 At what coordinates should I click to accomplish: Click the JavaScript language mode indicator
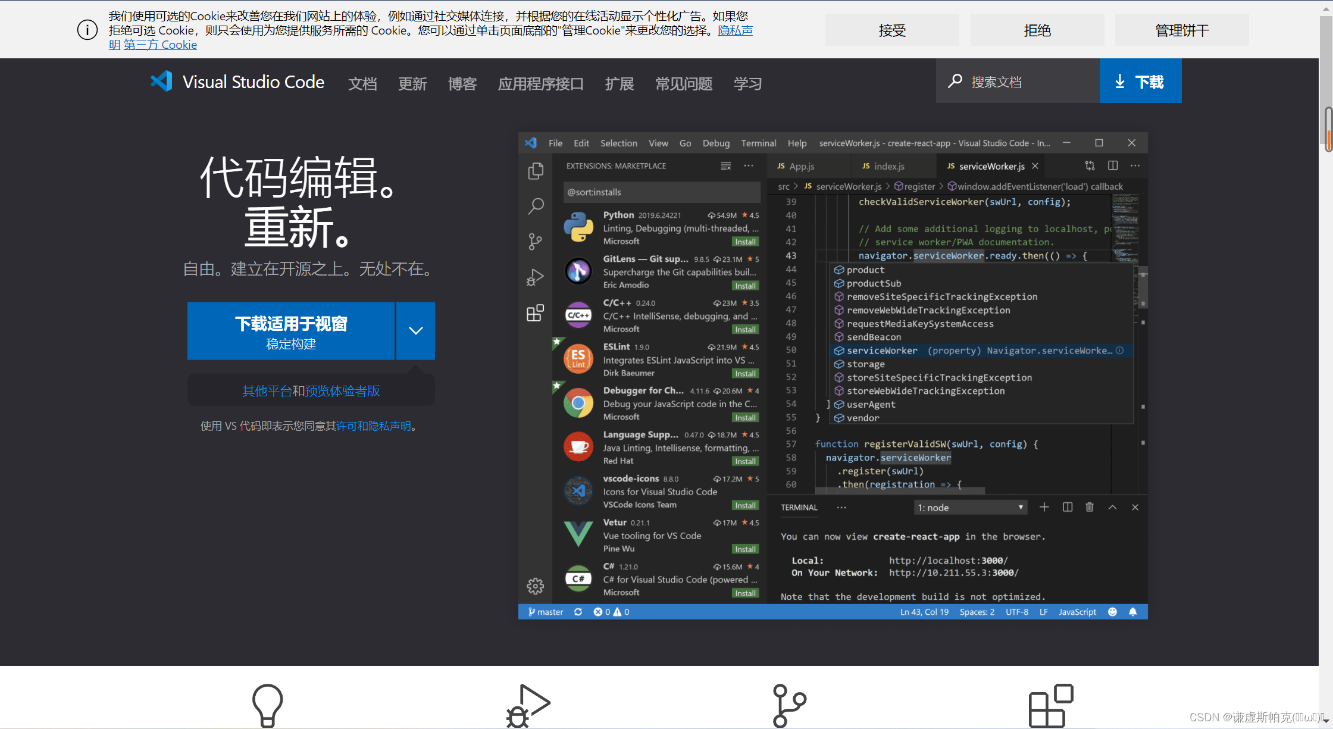click(1077, 612)
